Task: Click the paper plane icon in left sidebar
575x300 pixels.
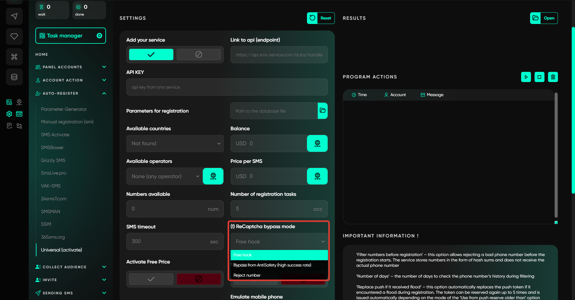Action: (x=14, y=16)
